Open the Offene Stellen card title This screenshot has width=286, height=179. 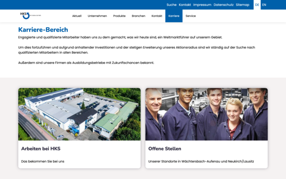(165, 149)
